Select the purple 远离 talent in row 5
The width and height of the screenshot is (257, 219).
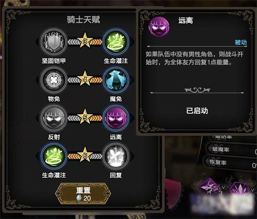(116, 118)
